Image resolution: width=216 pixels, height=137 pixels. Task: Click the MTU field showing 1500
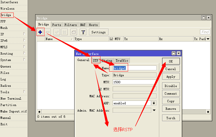(x=134, y=82)
